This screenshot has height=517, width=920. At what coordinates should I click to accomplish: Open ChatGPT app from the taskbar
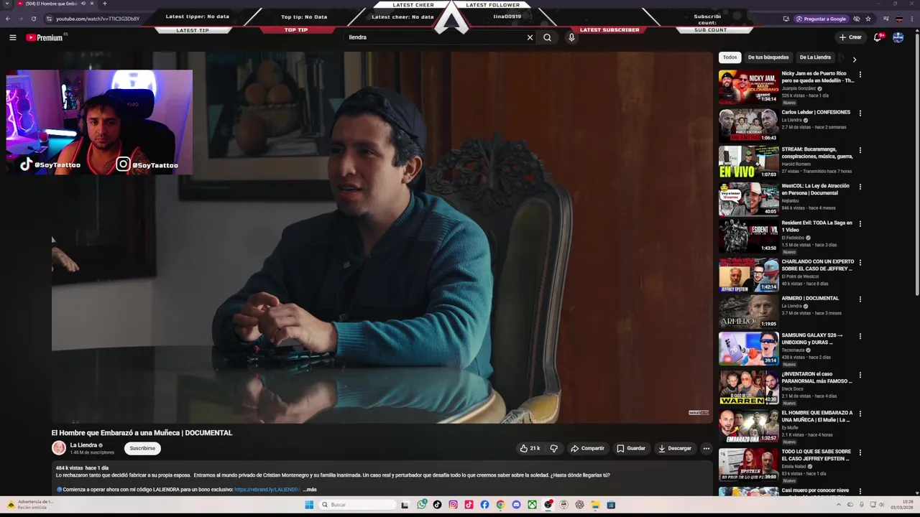(x=579, y=505)
